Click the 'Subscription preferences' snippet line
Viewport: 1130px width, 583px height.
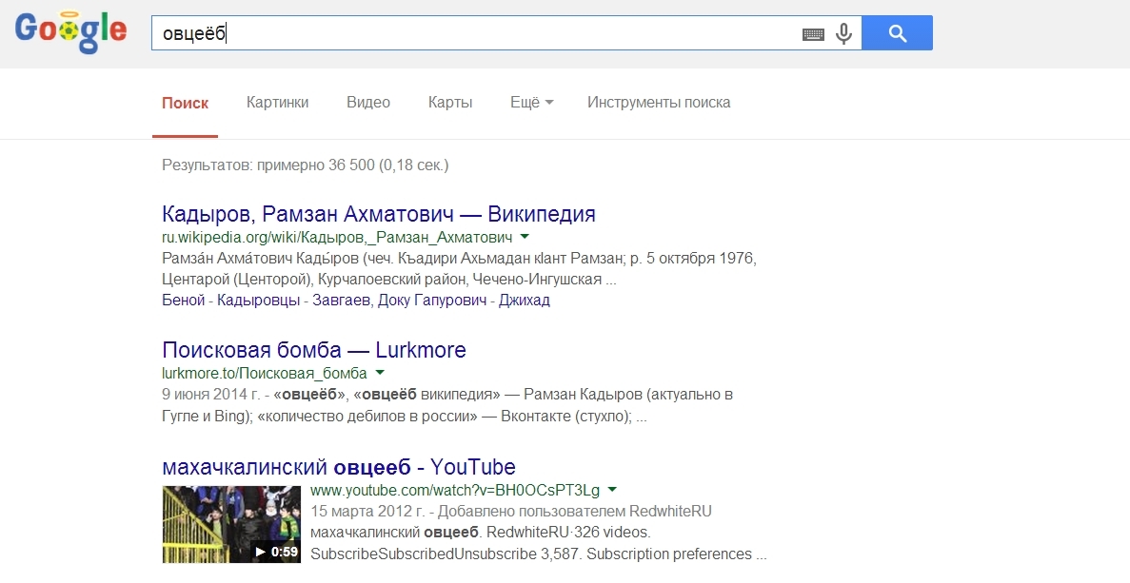pos(538,554)
